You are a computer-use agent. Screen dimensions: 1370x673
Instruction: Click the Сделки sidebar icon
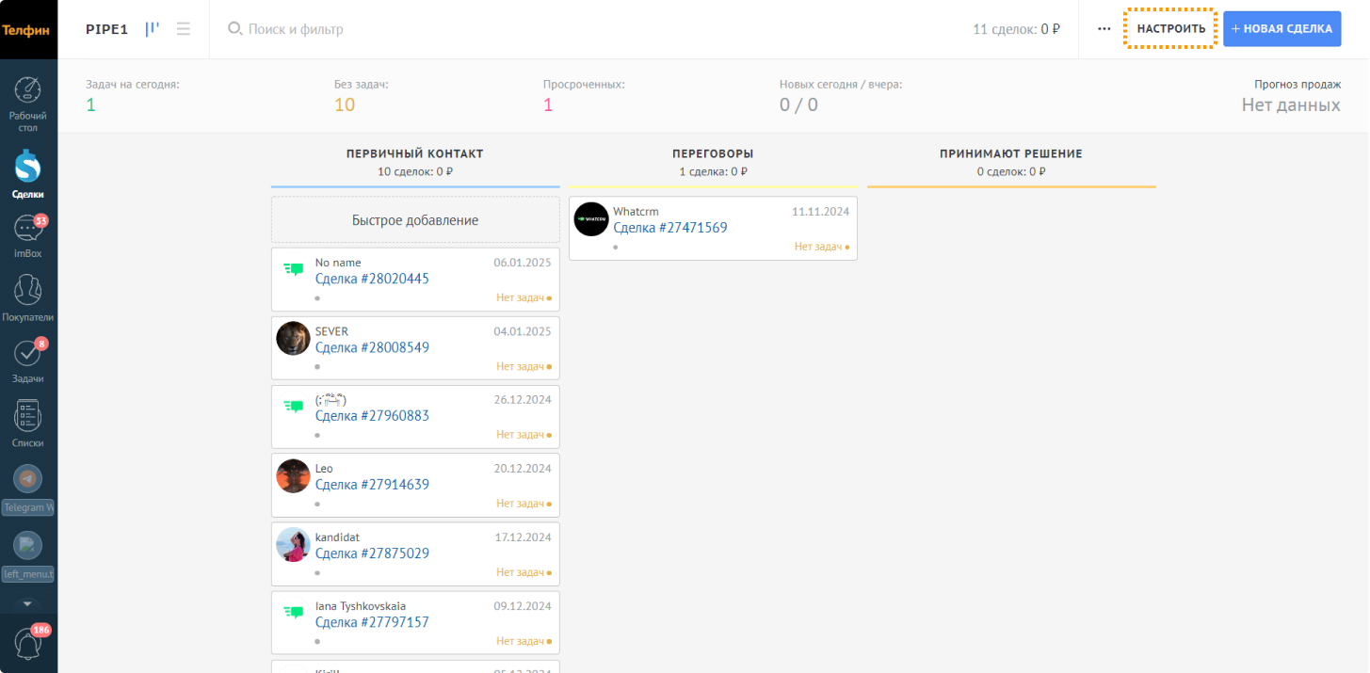pos(28,168)
